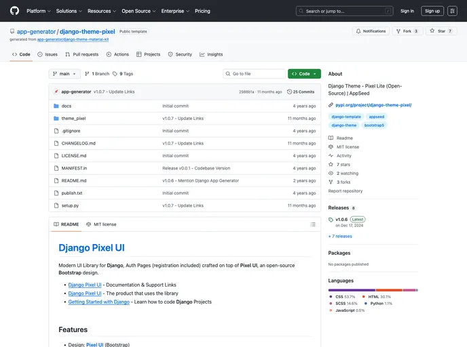Click the Notifications bell button

click(x=371, y=31)
